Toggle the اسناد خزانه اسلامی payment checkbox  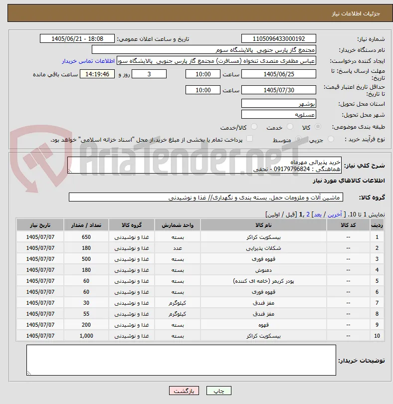point(249,139)
